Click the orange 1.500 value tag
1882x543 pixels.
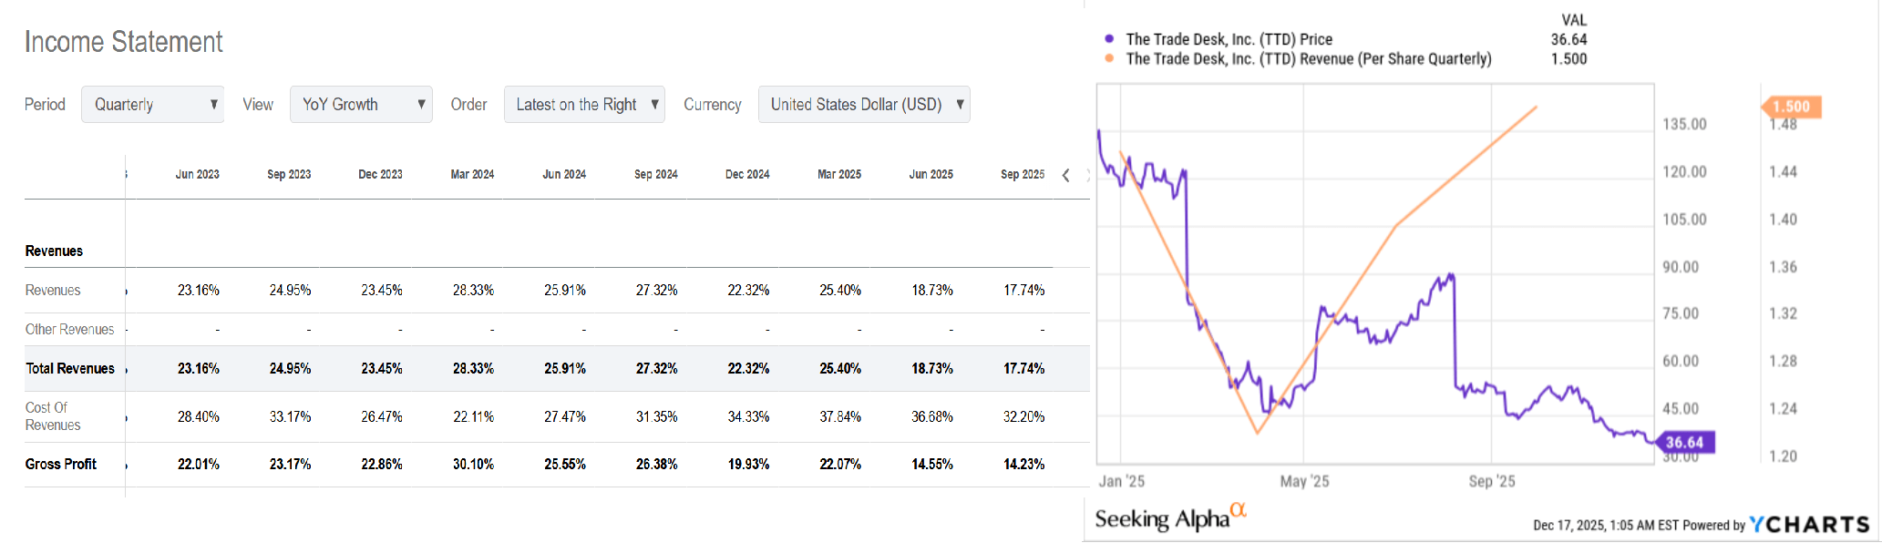pos(1791,107)
